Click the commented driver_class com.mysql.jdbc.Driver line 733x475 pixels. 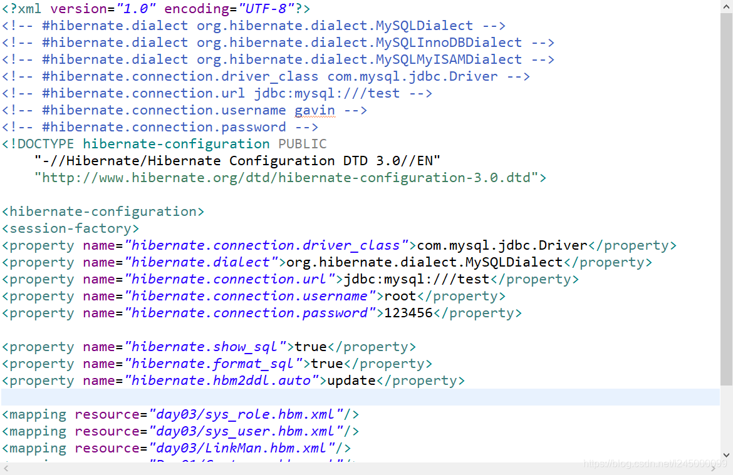click(266, 76)
